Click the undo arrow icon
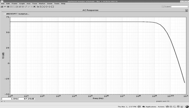 (x=5, y=7)
